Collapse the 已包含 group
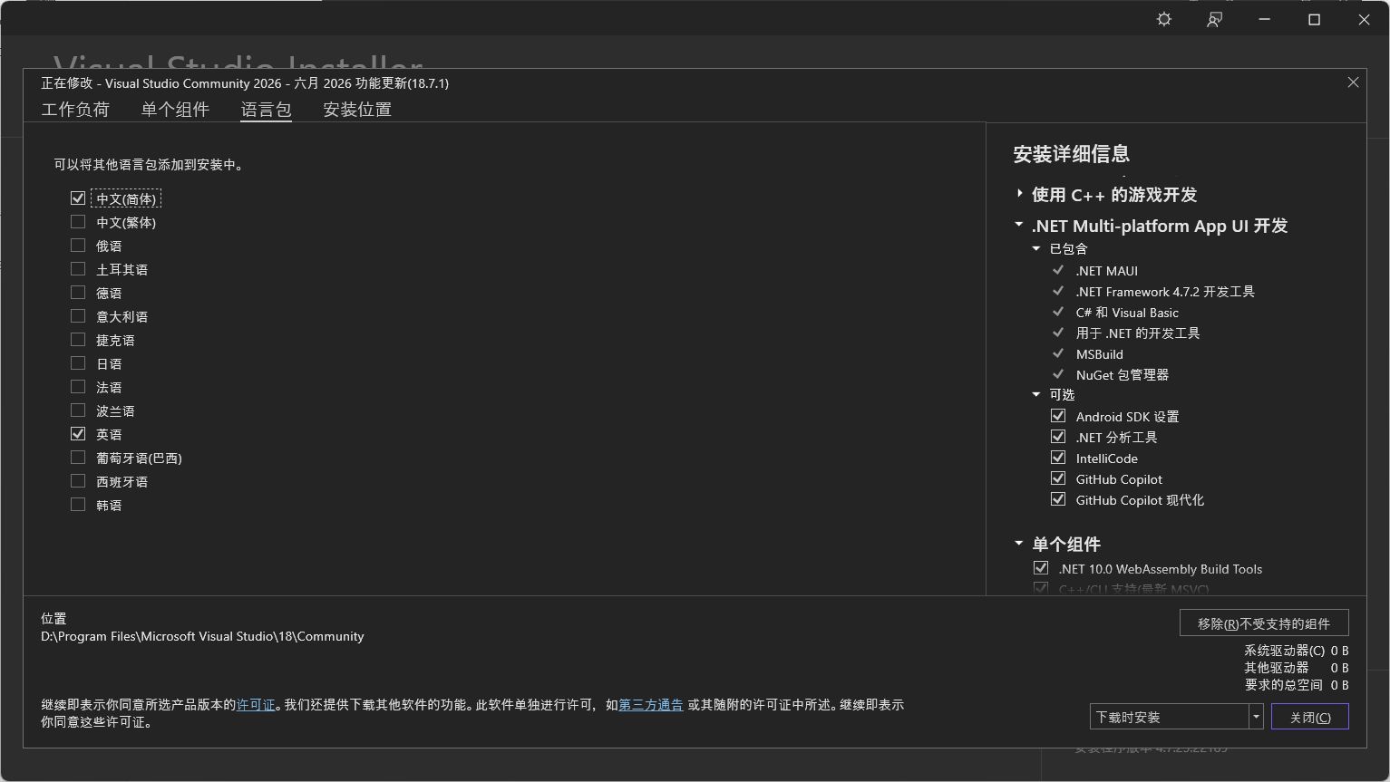 [x=1036, y=248]
